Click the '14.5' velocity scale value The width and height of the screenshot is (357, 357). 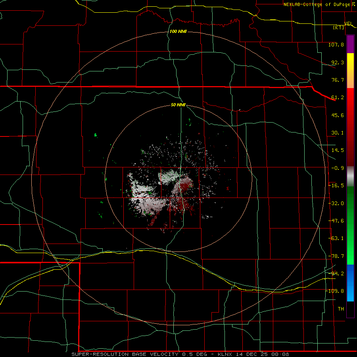pos(338,150)
